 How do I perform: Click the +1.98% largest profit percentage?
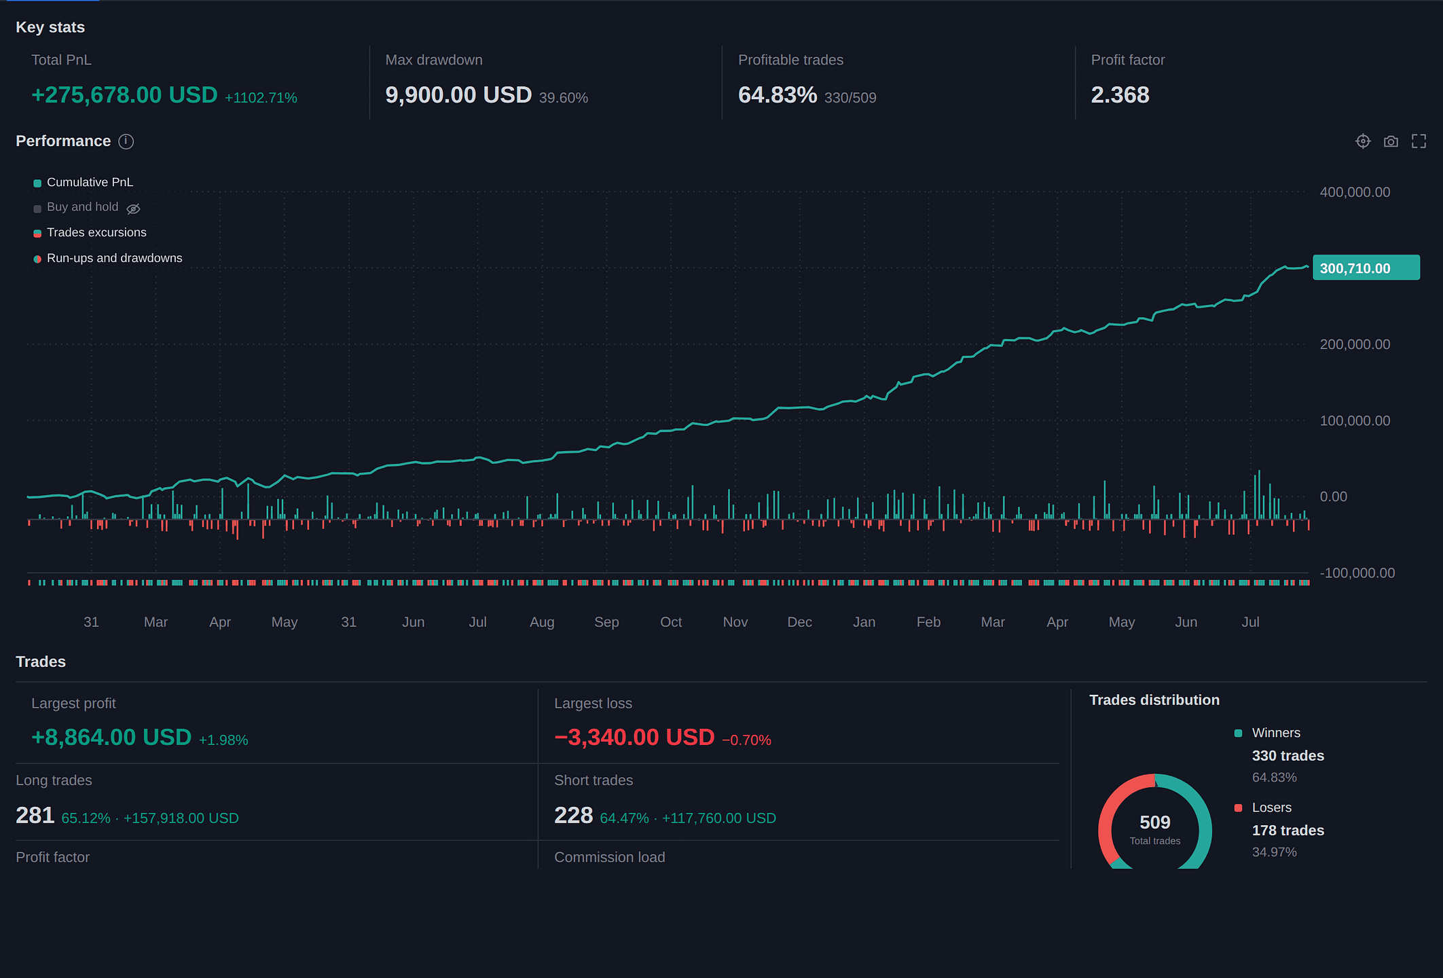tap(223, 740)
